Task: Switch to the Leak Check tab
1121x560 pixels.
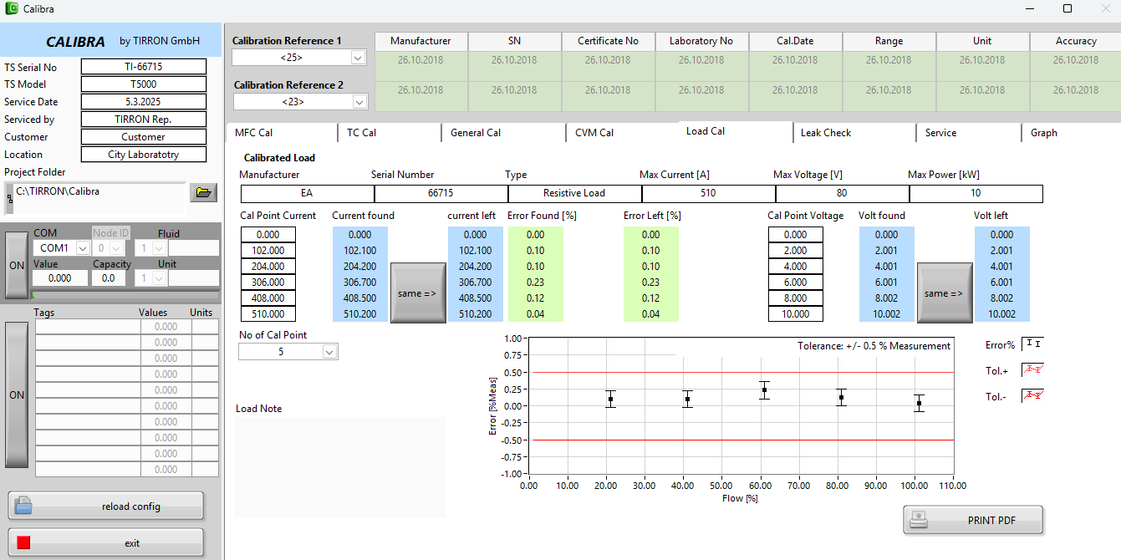Action: (x=826, y=133)
